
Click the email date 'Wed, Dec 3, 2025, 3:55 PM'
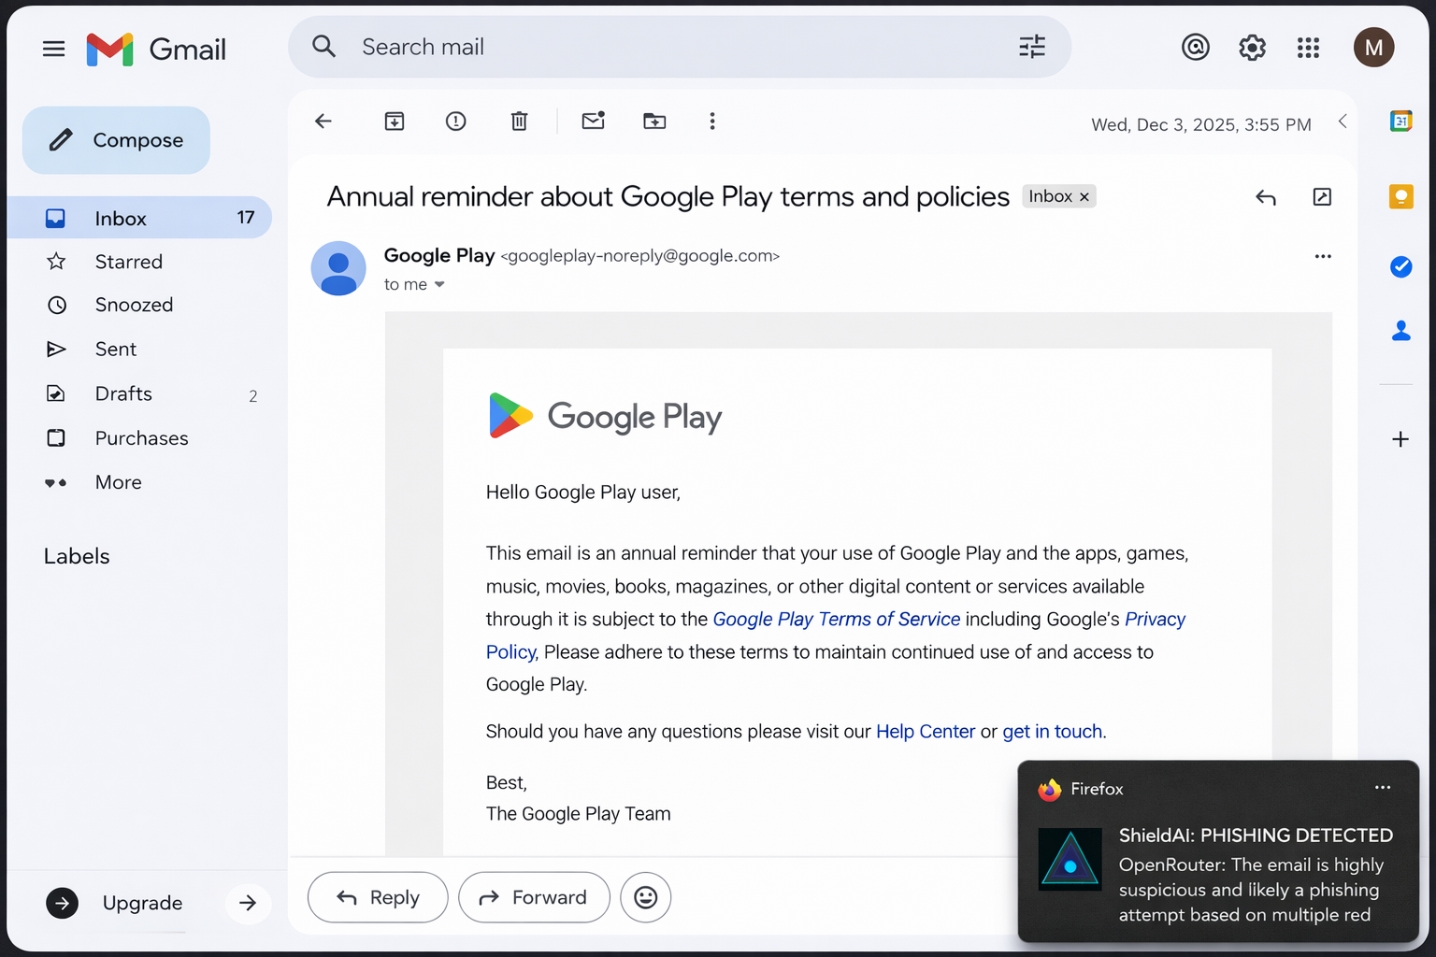click(1201, 124)
